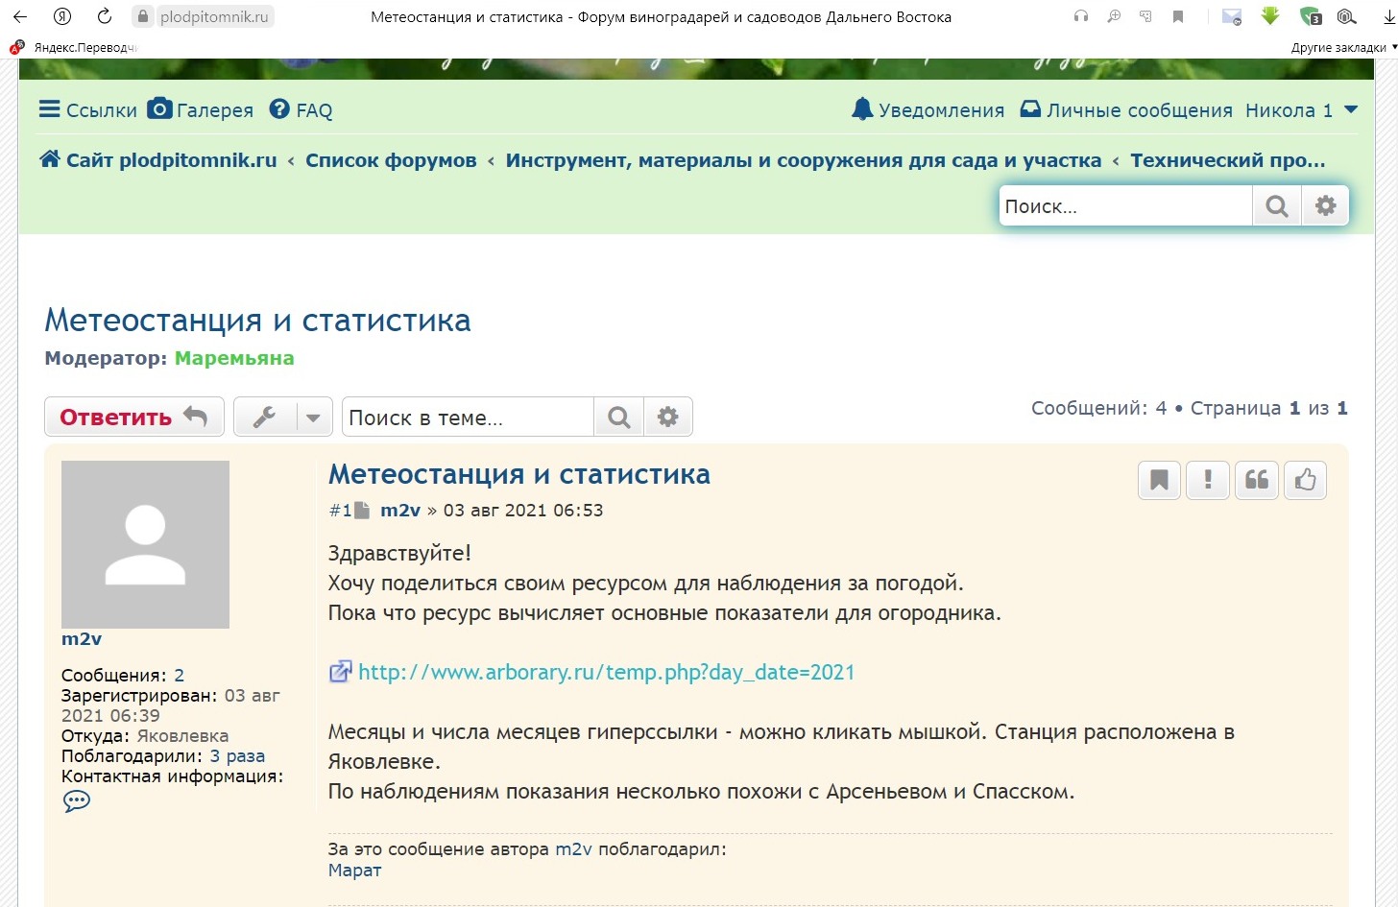Click the m2v user avatar
Viewport: 1398px width, 907px height.
(x=145, y=544)
